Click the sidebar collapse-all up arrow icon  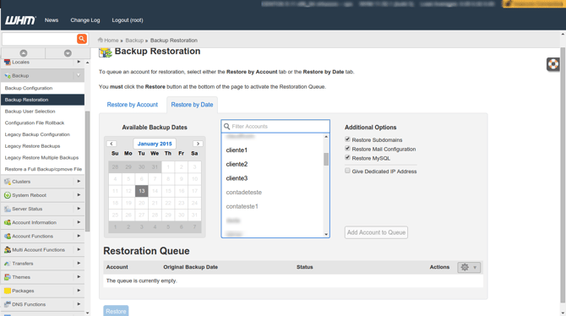tap(24, 53)
